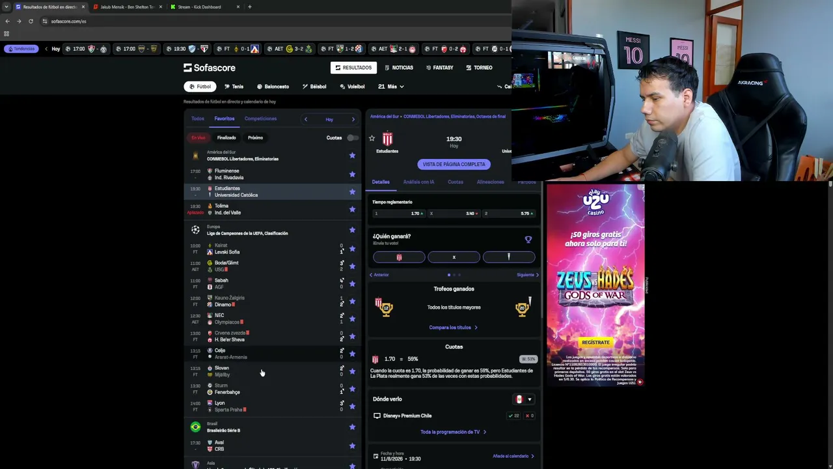Filter matches by Próximo
833x469 pixels.
255,137
